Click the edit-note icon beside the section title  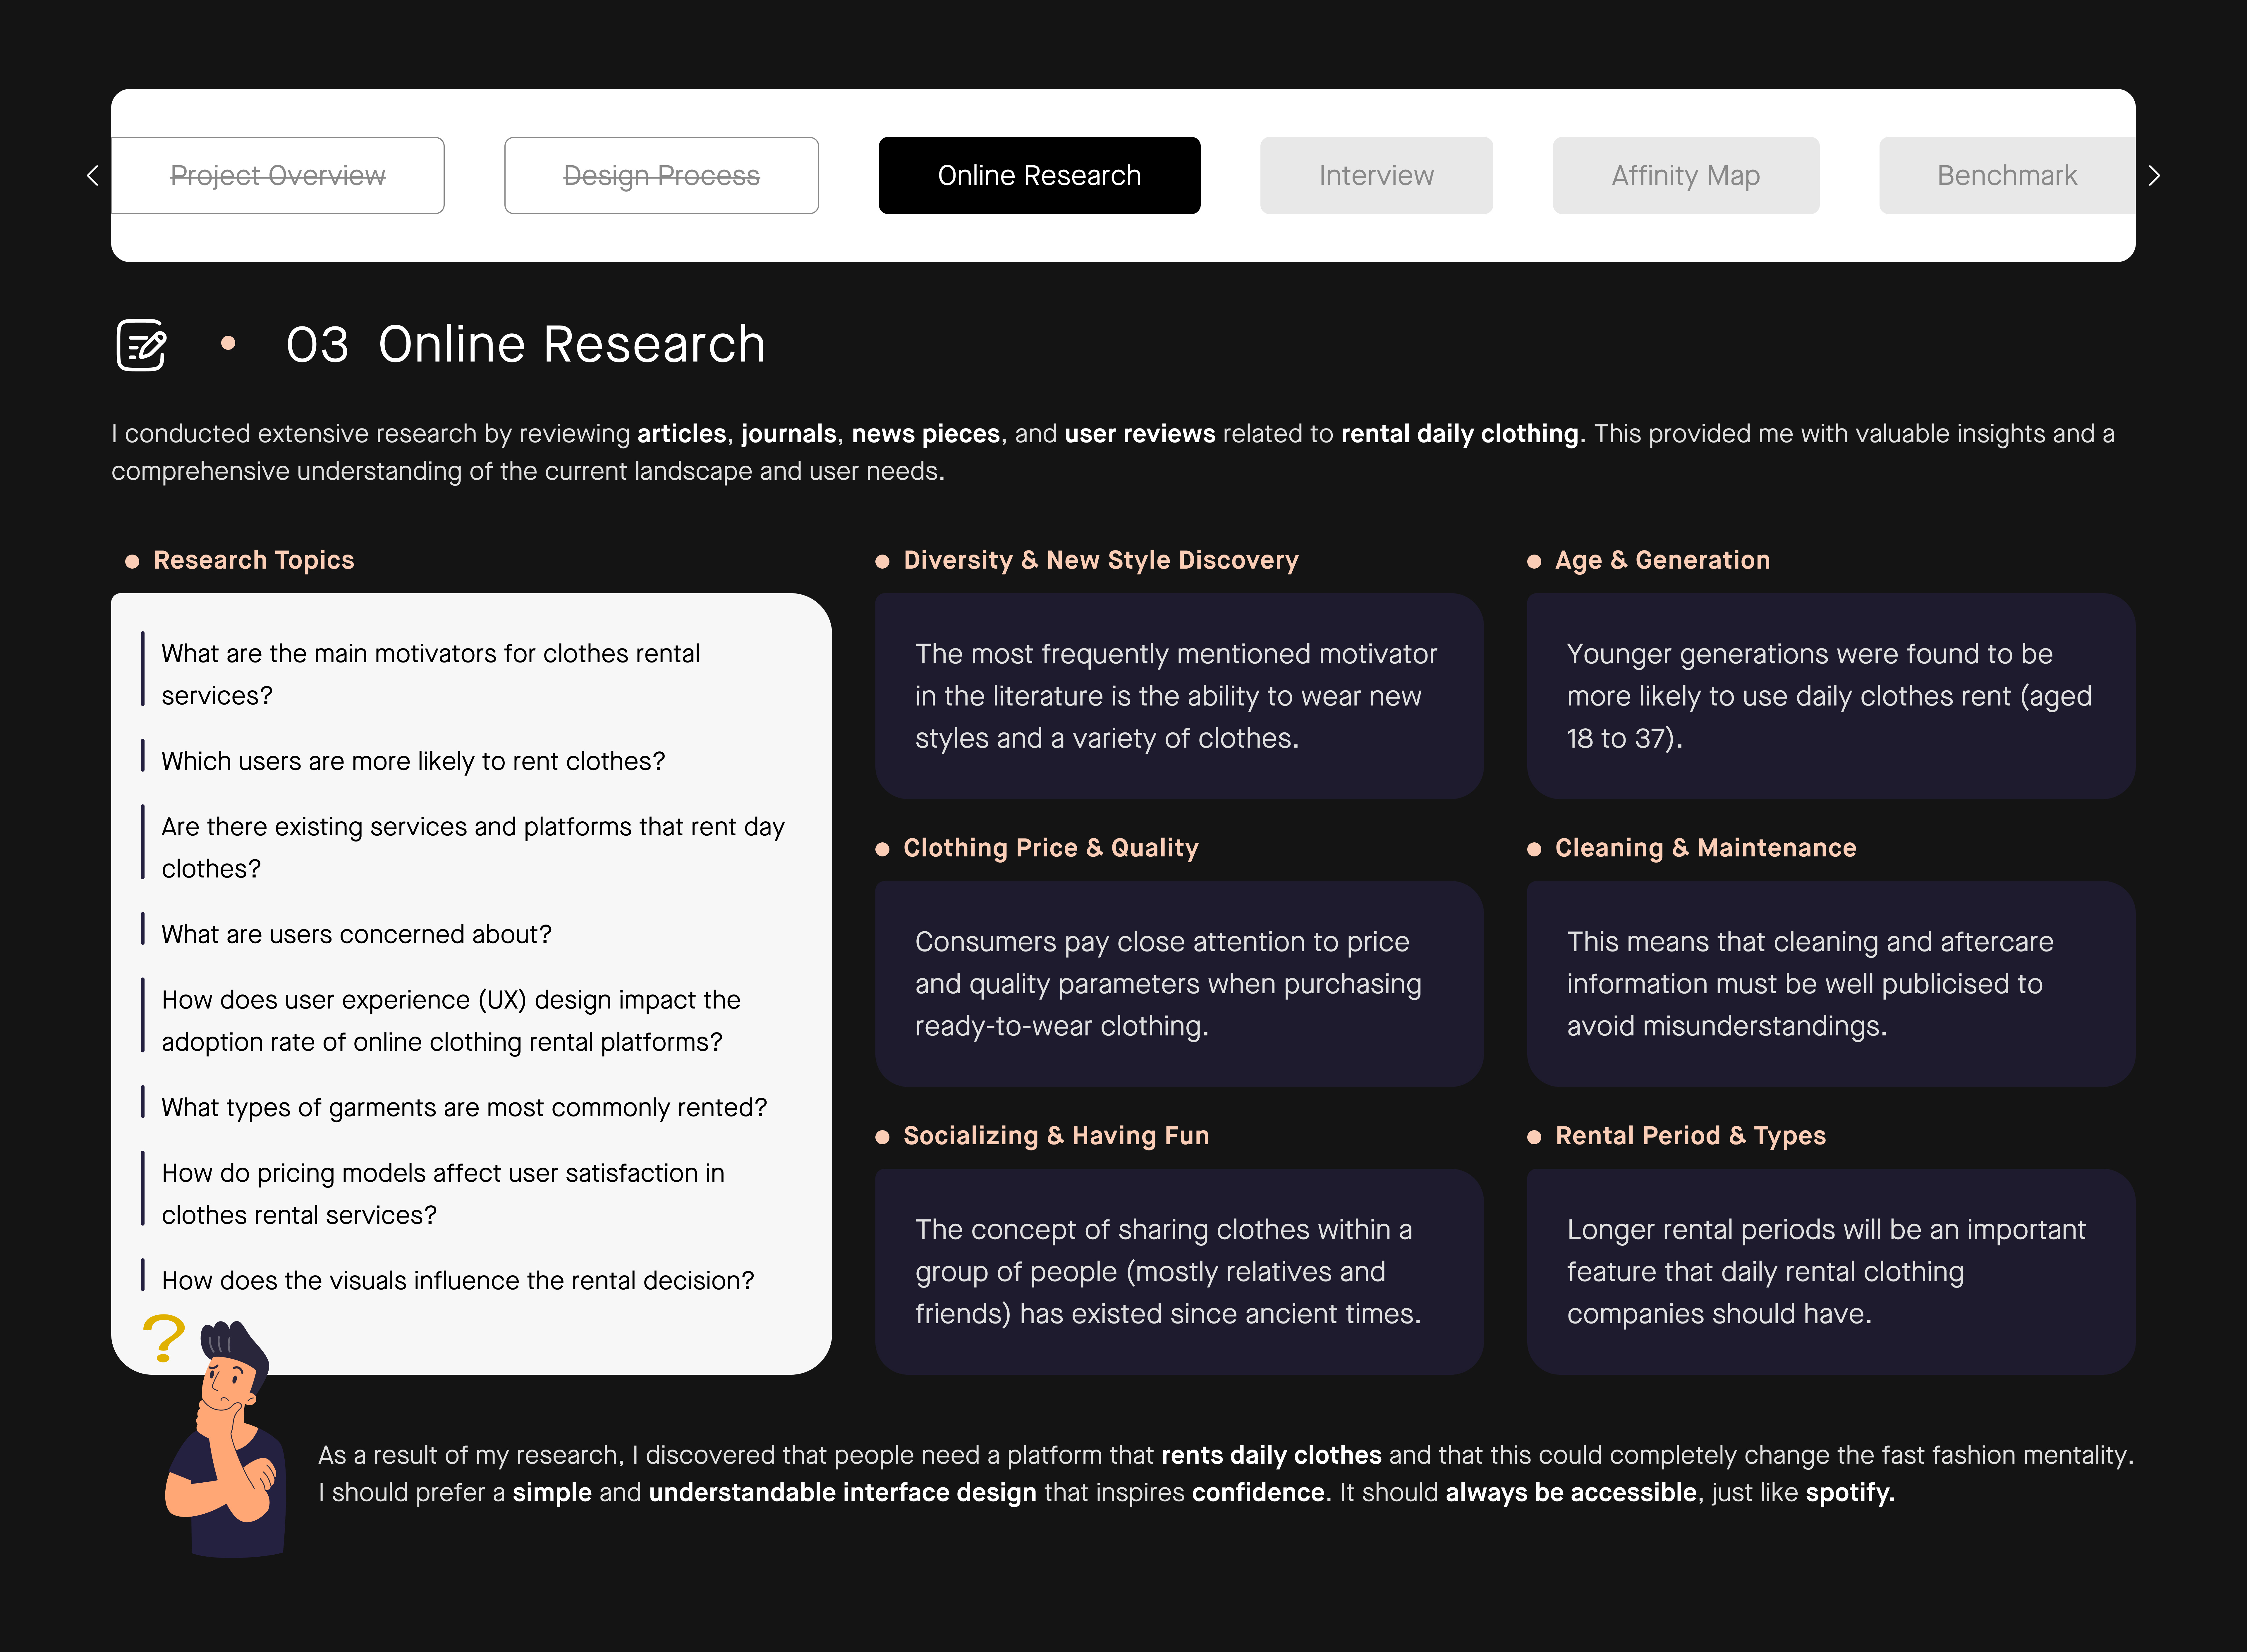[x=141, y=345]
